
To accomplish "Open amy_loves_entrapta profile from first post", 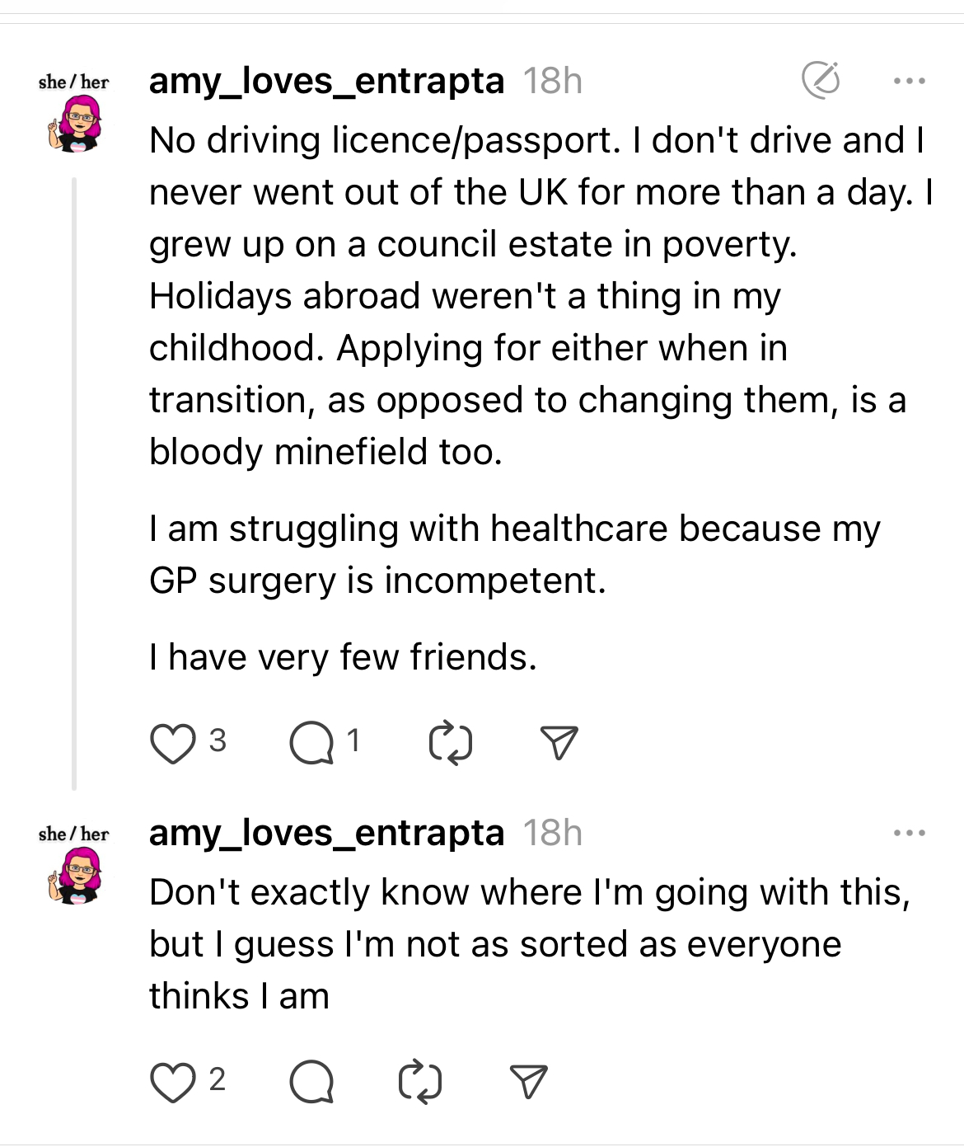I will pyautogui.click(x=326, y=81).
